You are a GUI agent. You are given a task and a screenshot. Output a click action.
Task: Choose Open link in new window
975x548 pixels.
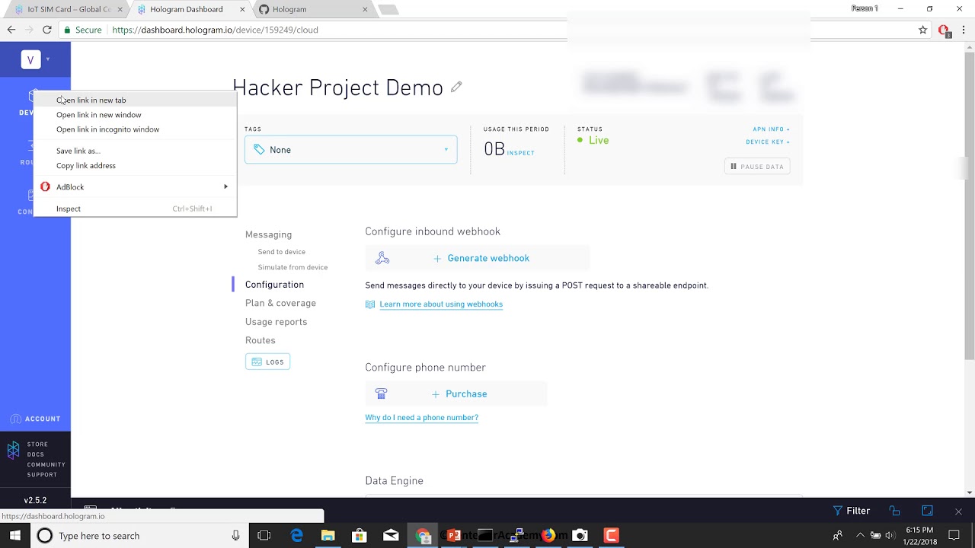tap(135, 115)
